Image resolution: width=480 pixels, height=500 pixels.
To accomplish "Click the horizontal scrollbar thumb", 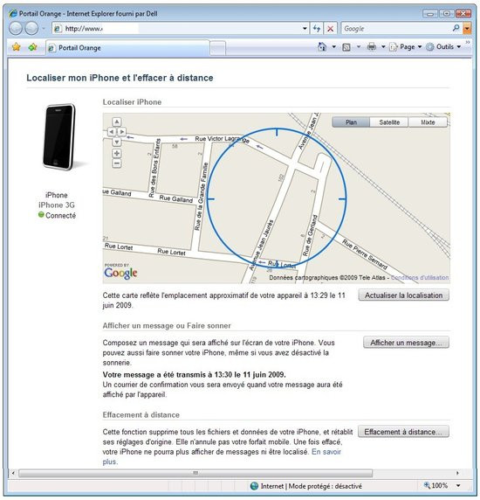I will tap(195, 473).
